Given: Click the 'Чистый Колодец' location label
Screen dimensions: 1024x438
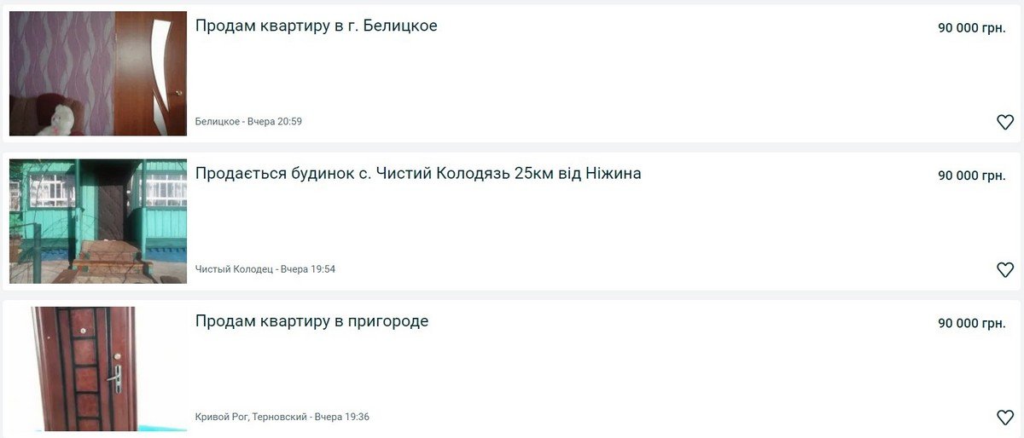Looking at the screenshot, I should [234, 269].
